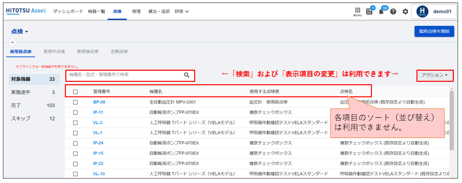
Task: Open the アクション dropdown
Action: (x=434, y=75)
